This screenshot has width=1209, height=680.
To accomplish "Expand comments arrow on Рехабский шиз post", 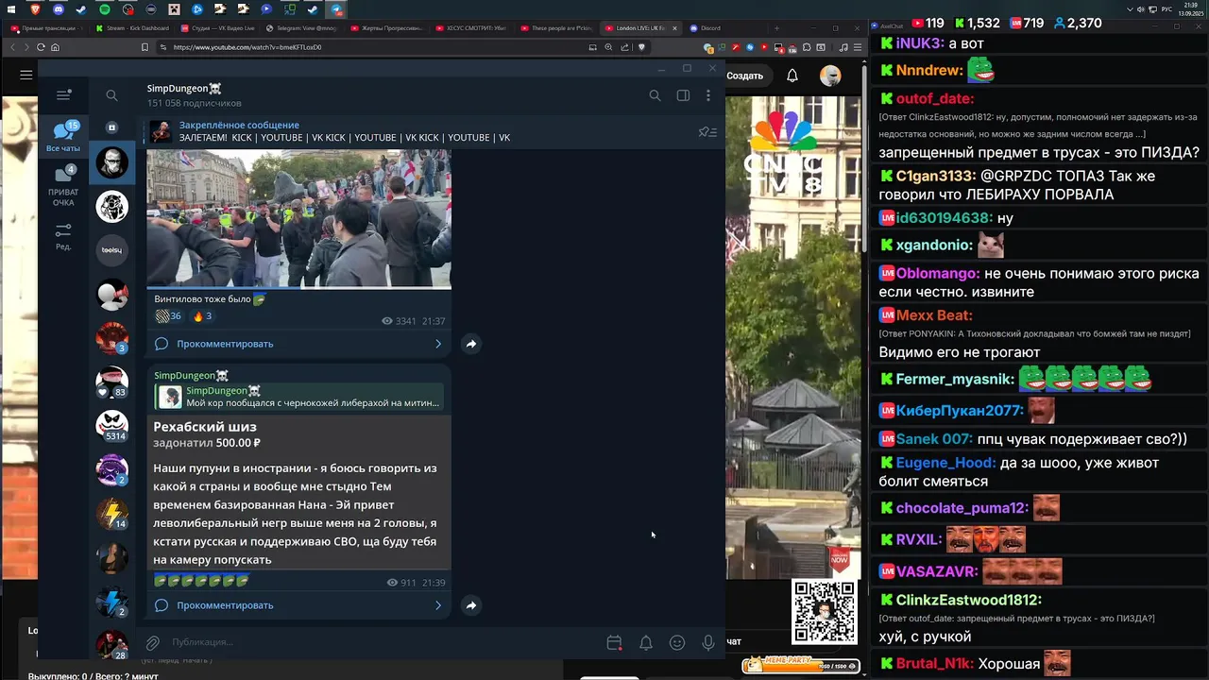I will pyautogui.click(x=437, y=605).
